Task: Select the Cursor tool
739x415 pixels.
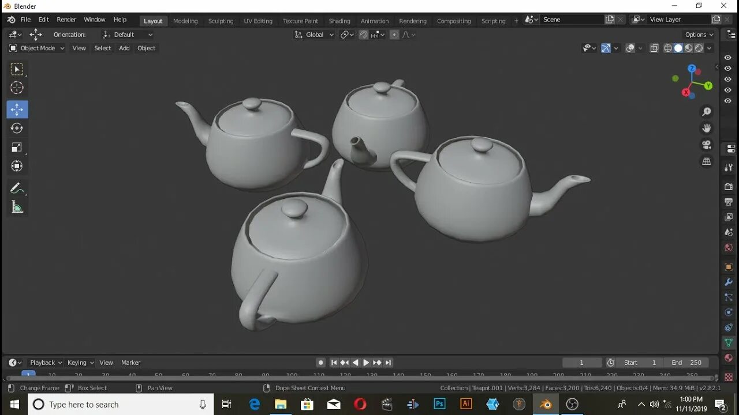Action: click(17, 88)
